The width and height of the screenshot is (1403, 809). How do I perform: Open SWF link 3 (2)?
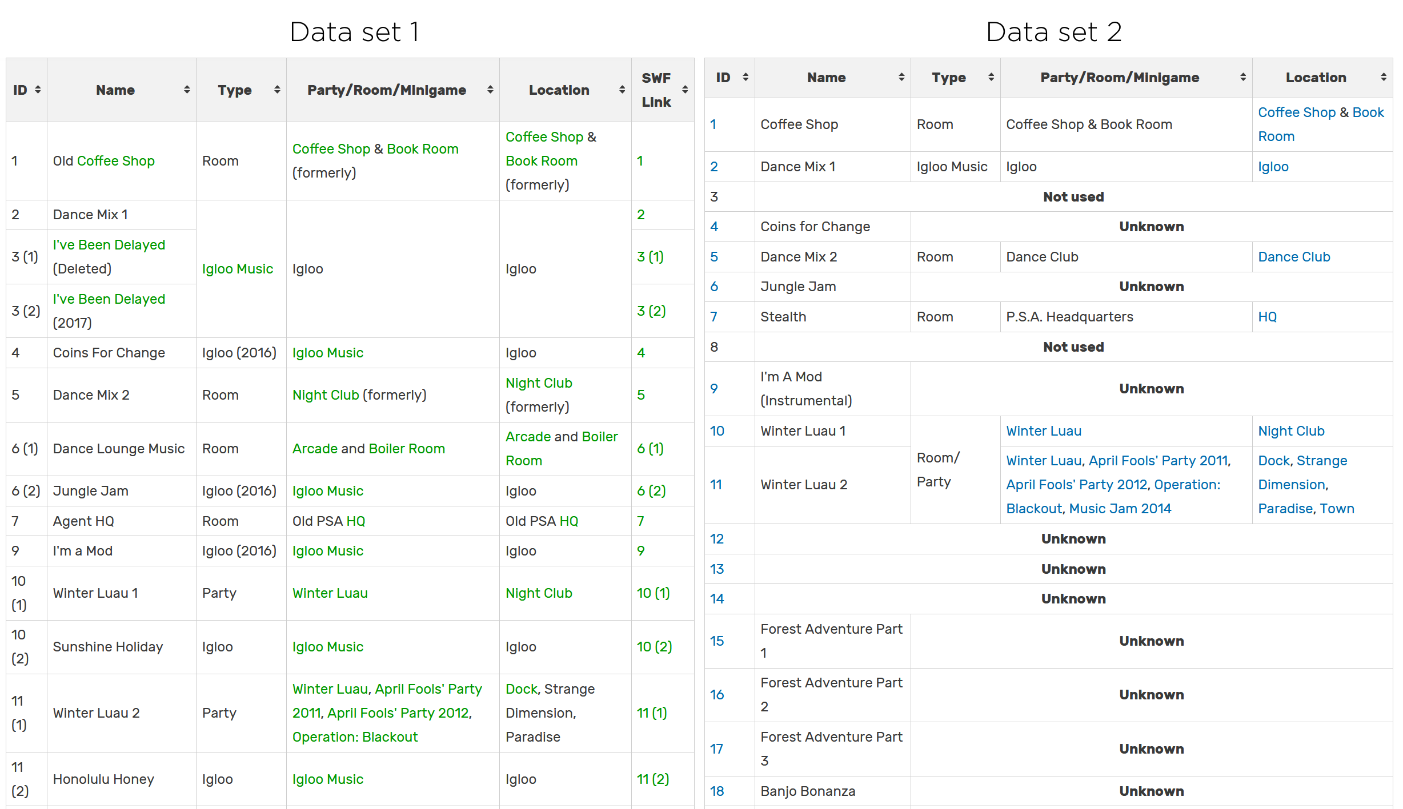pos(651,311)
